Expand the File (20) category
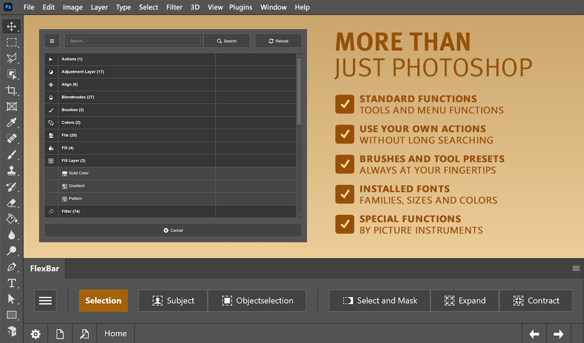Image resolution: width=584 pixels, height=343 pixels. click(170, 135)
